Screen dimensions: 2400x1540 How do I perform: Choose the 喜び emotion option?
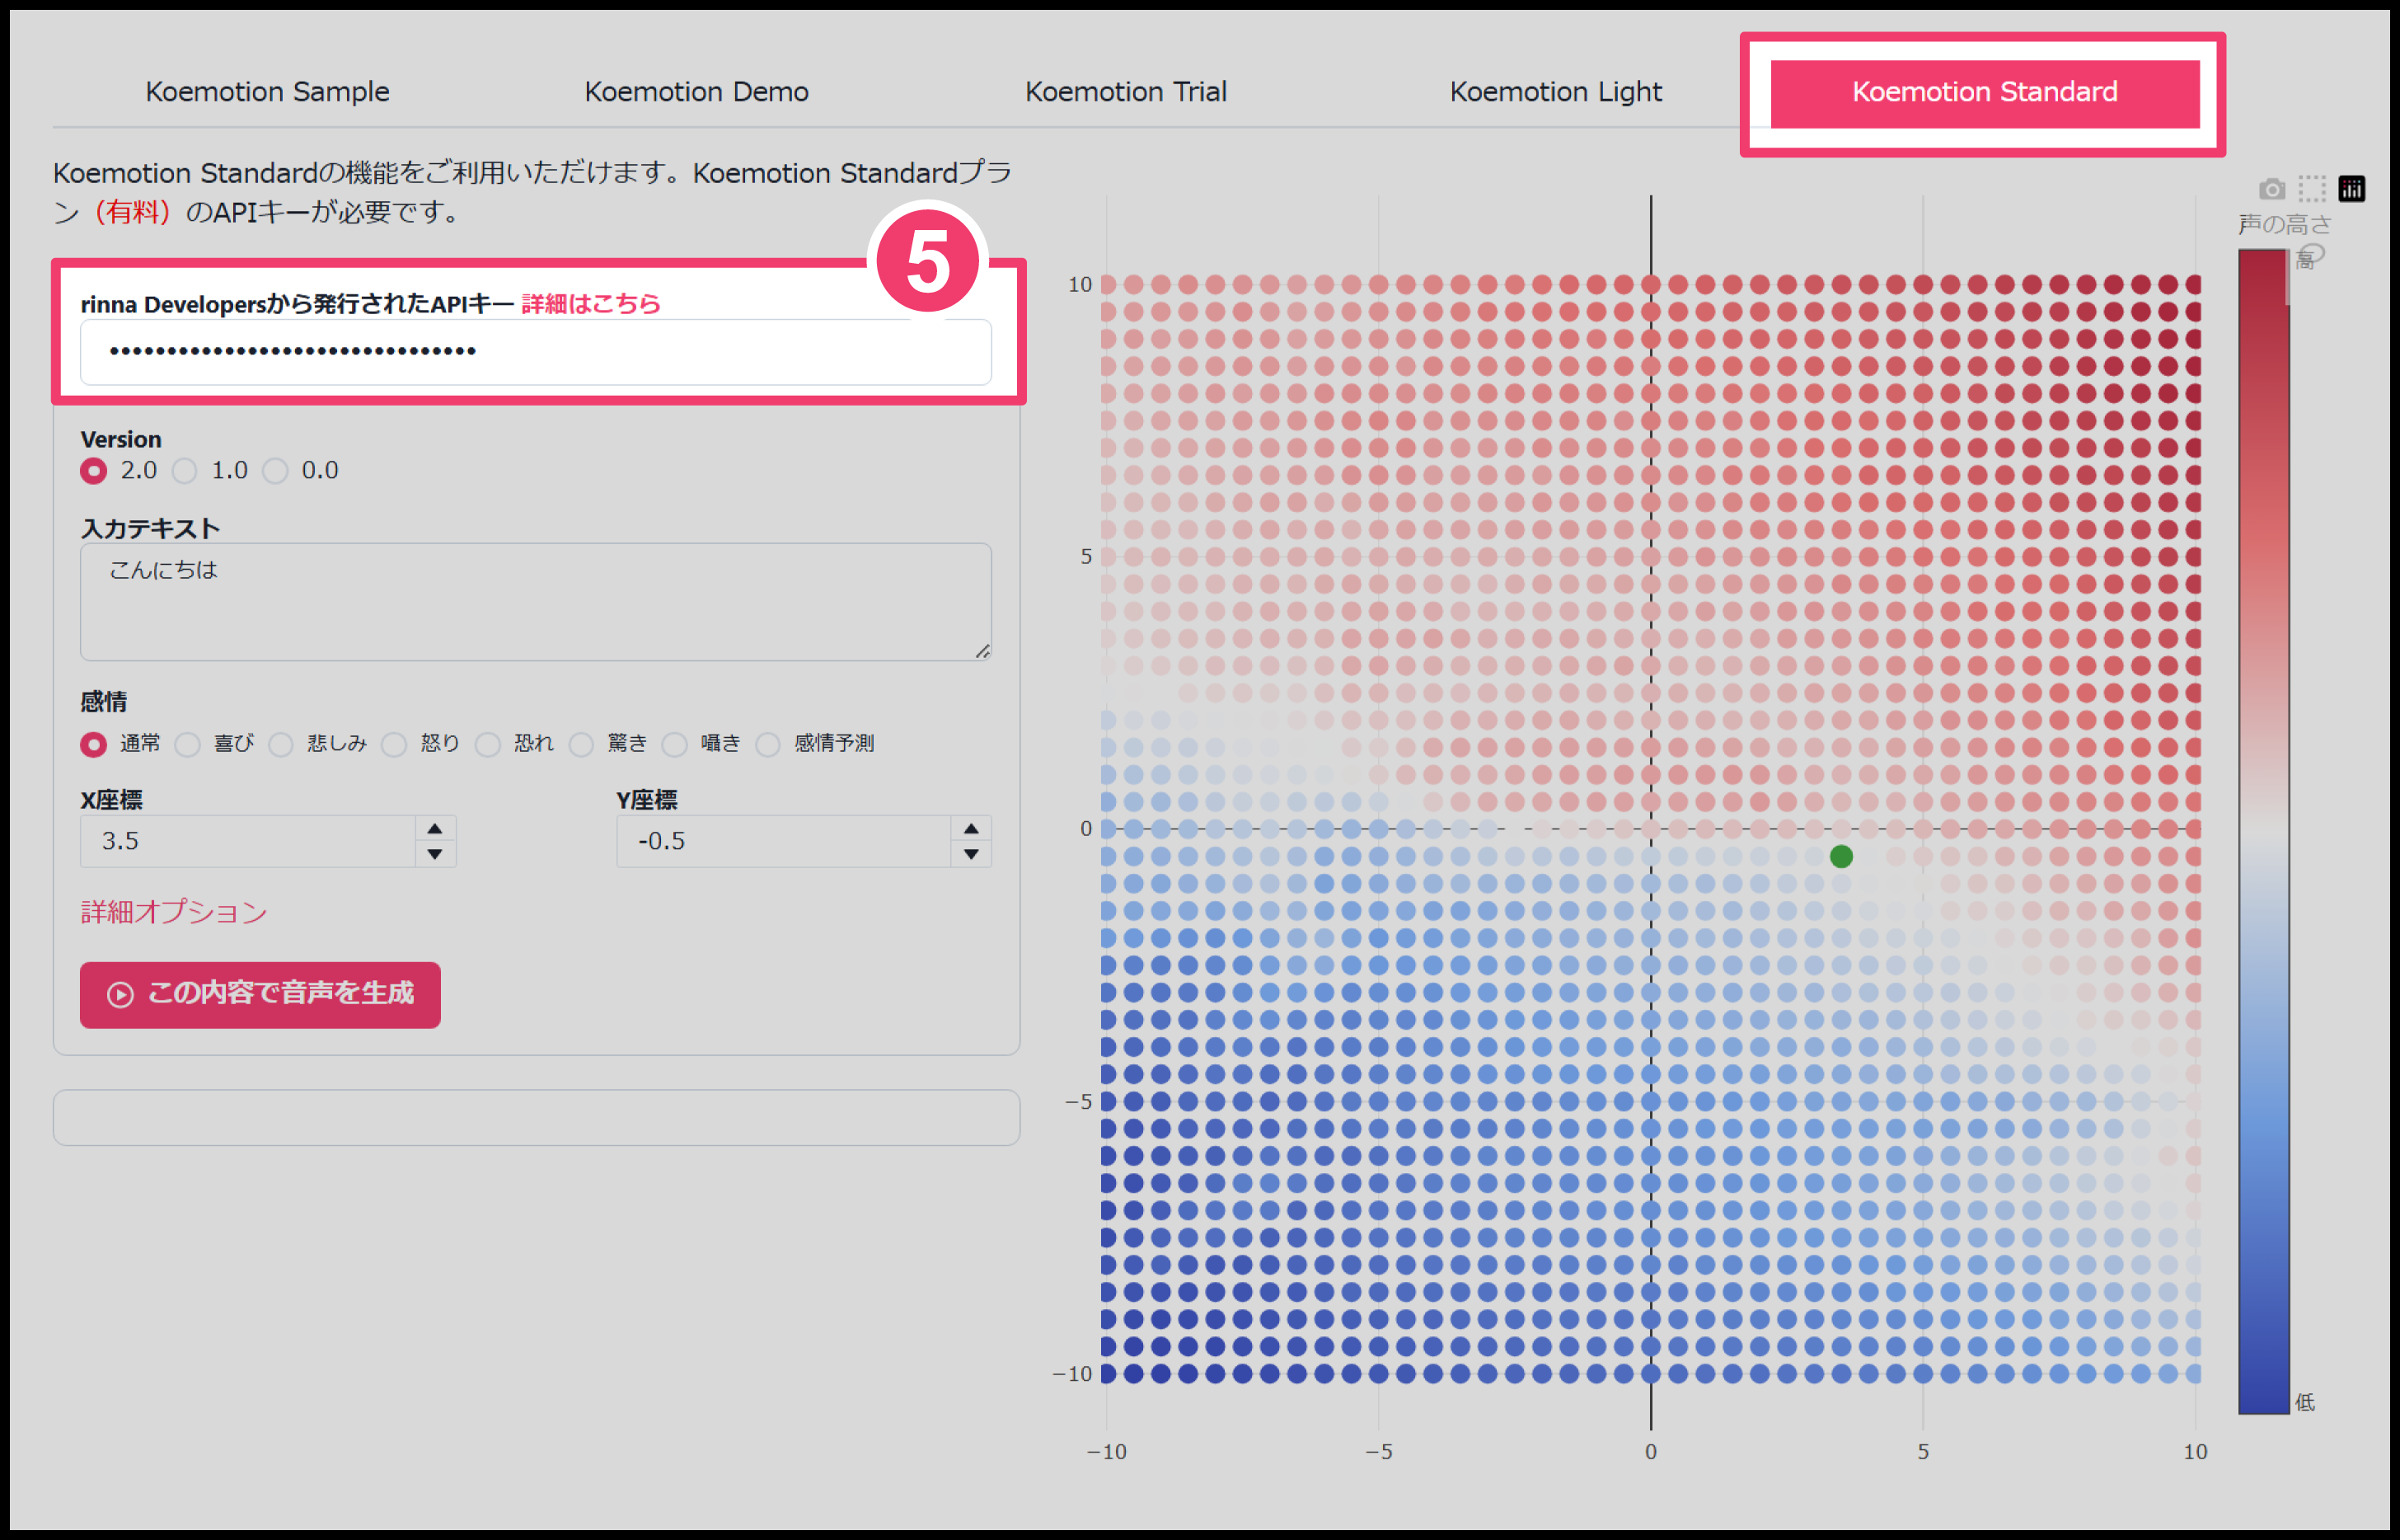click(x=188, y=744)
